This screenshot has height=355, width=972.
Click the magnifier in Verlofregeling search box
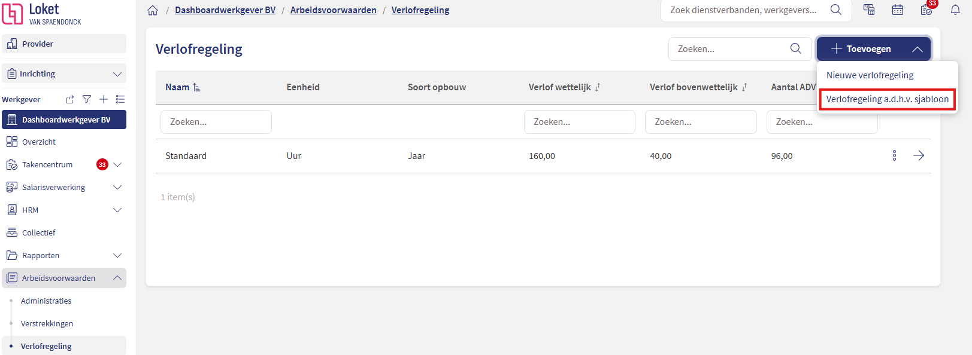795,48
